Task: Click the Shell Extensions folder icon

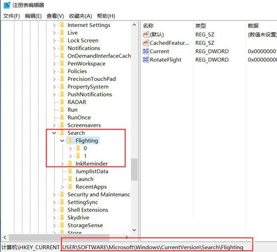Action: [62, 210]
